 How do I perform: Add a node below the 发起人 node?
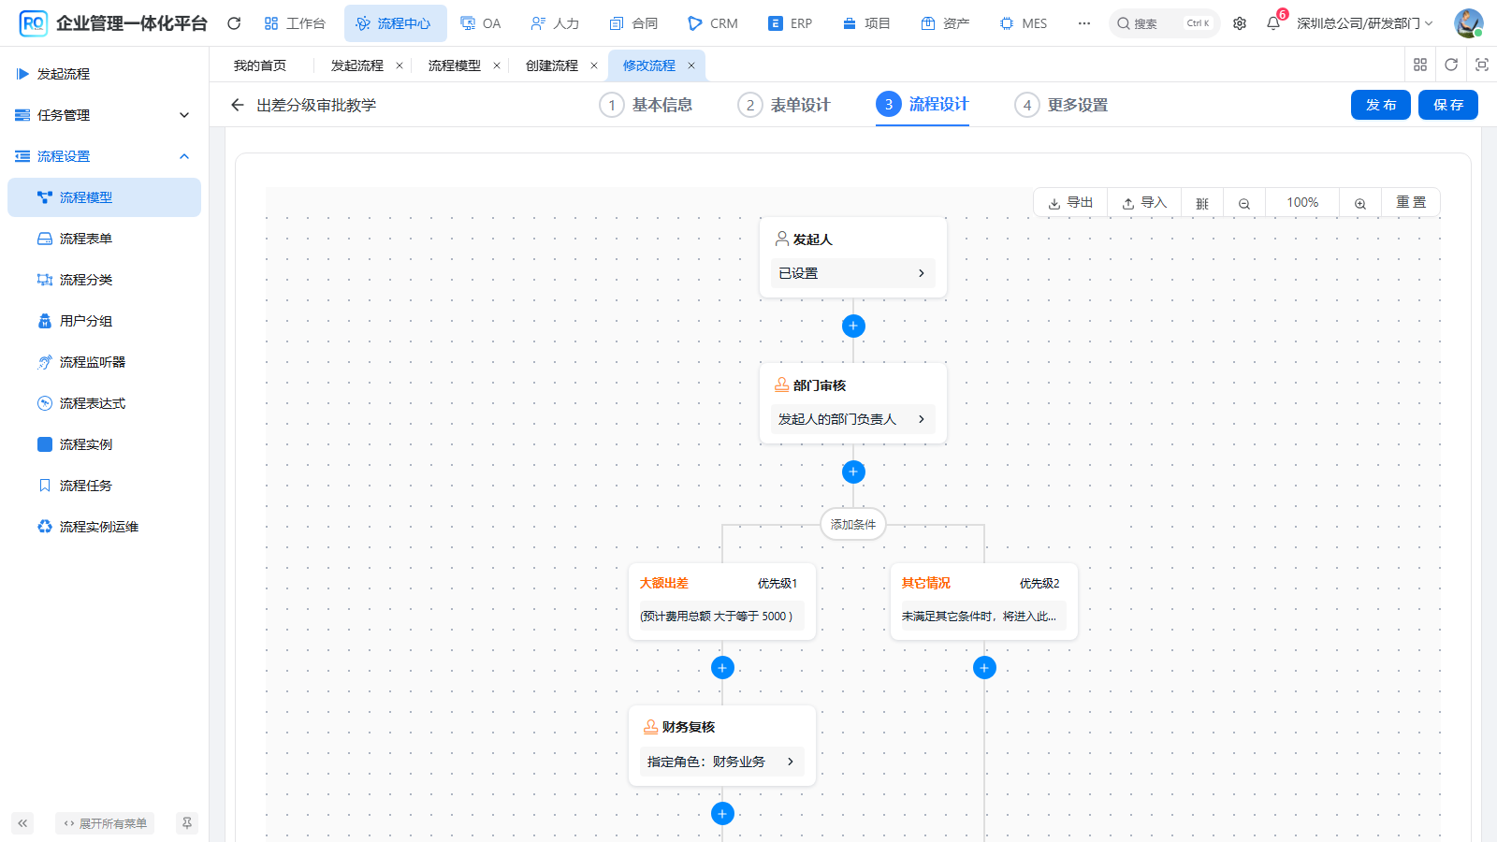click(x=853, y=326)
